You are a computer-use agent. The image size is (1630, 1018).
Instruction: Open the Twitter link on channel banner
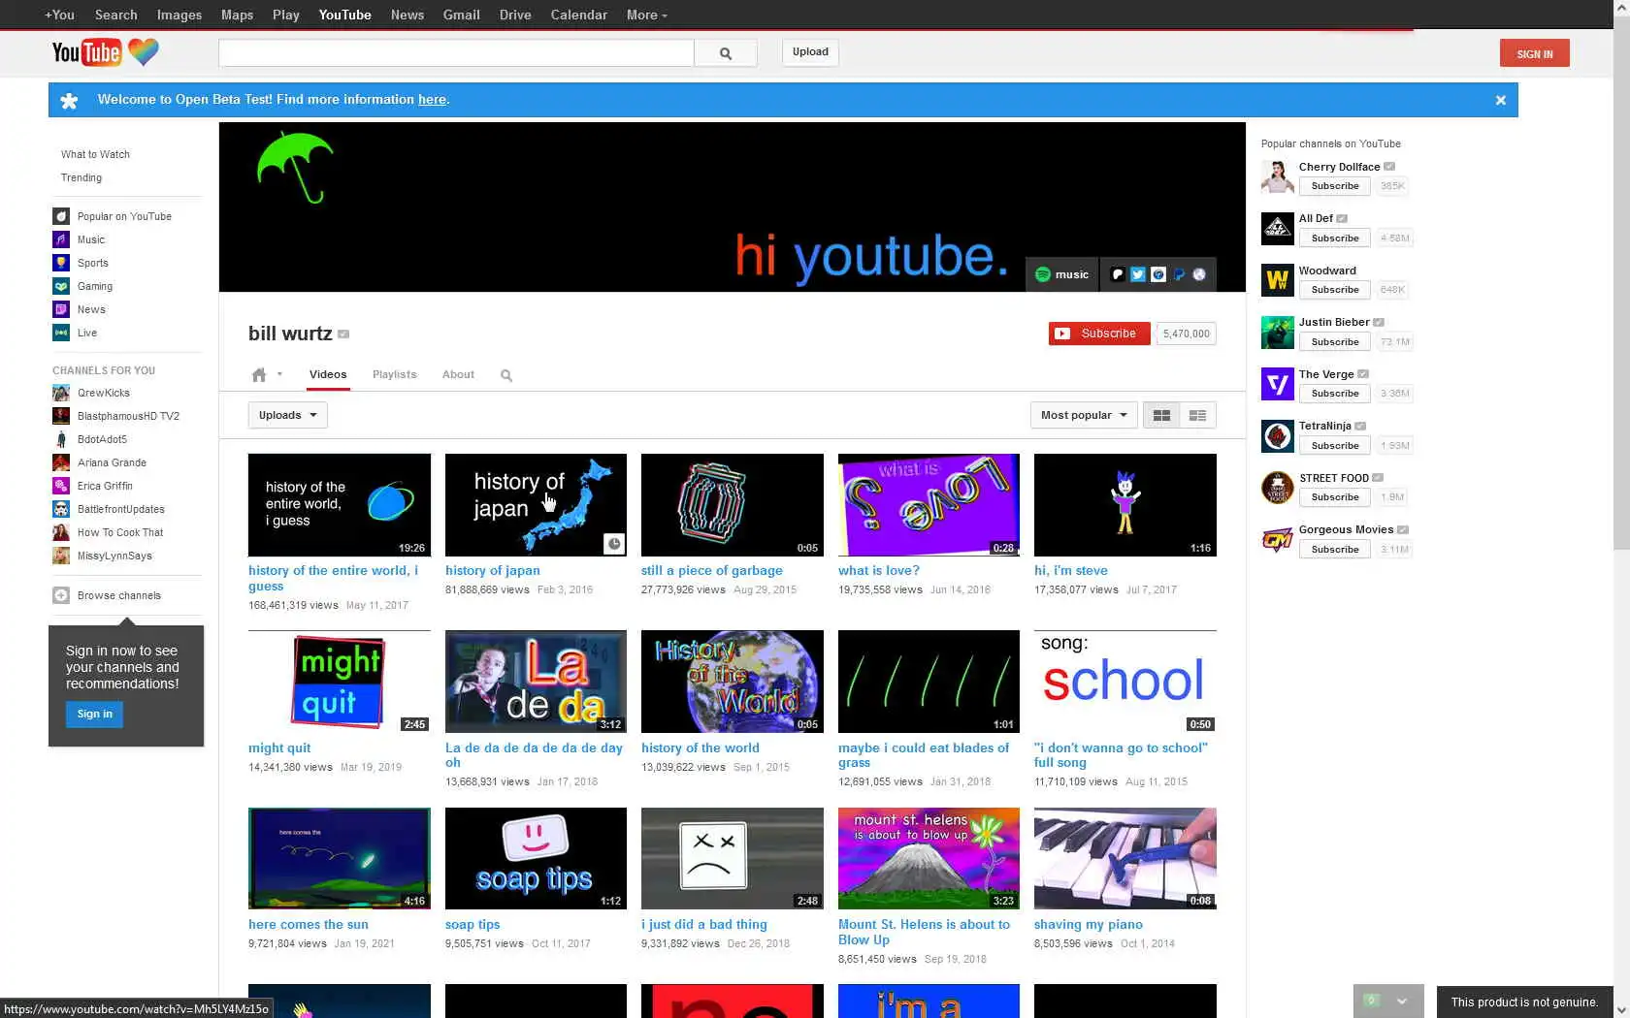tap(1138, 274)
